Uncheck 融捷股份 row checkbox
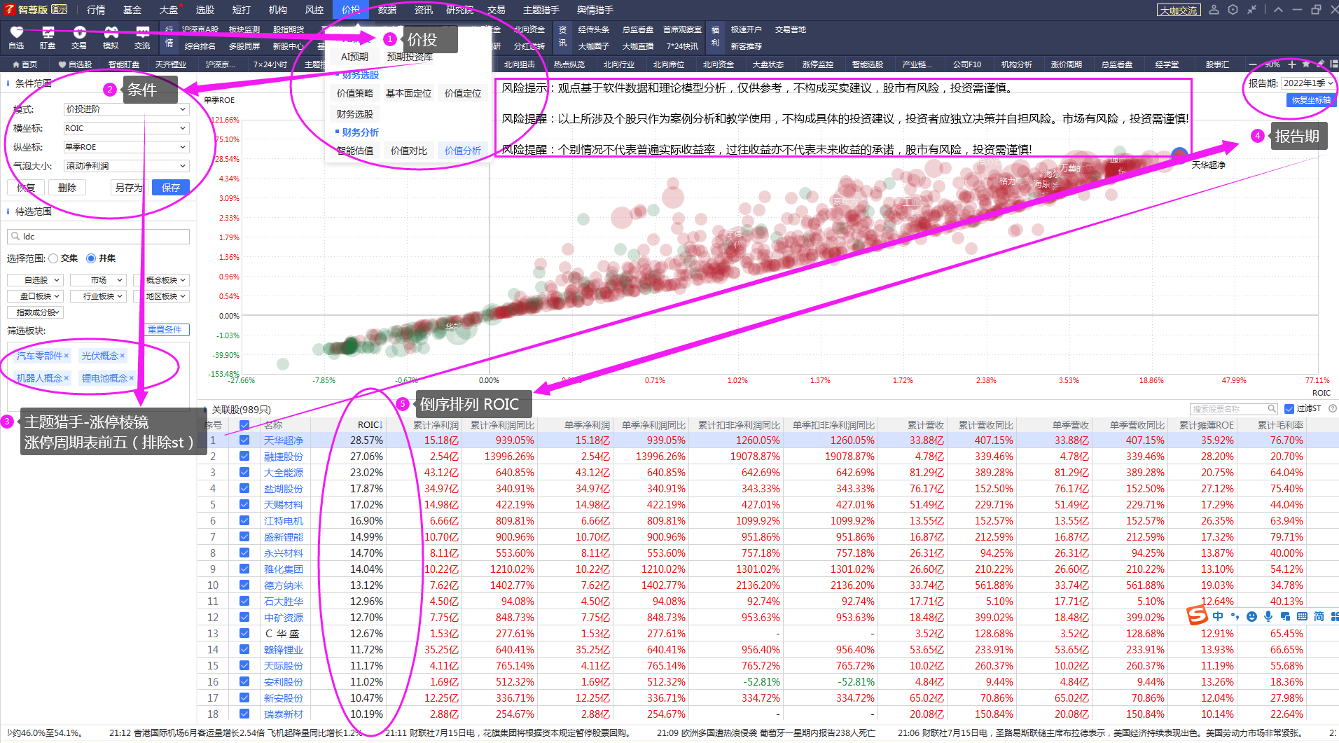 244,457
